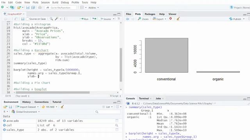
Task: Toggle Source on Save checkbox
Action: point(27,19)
